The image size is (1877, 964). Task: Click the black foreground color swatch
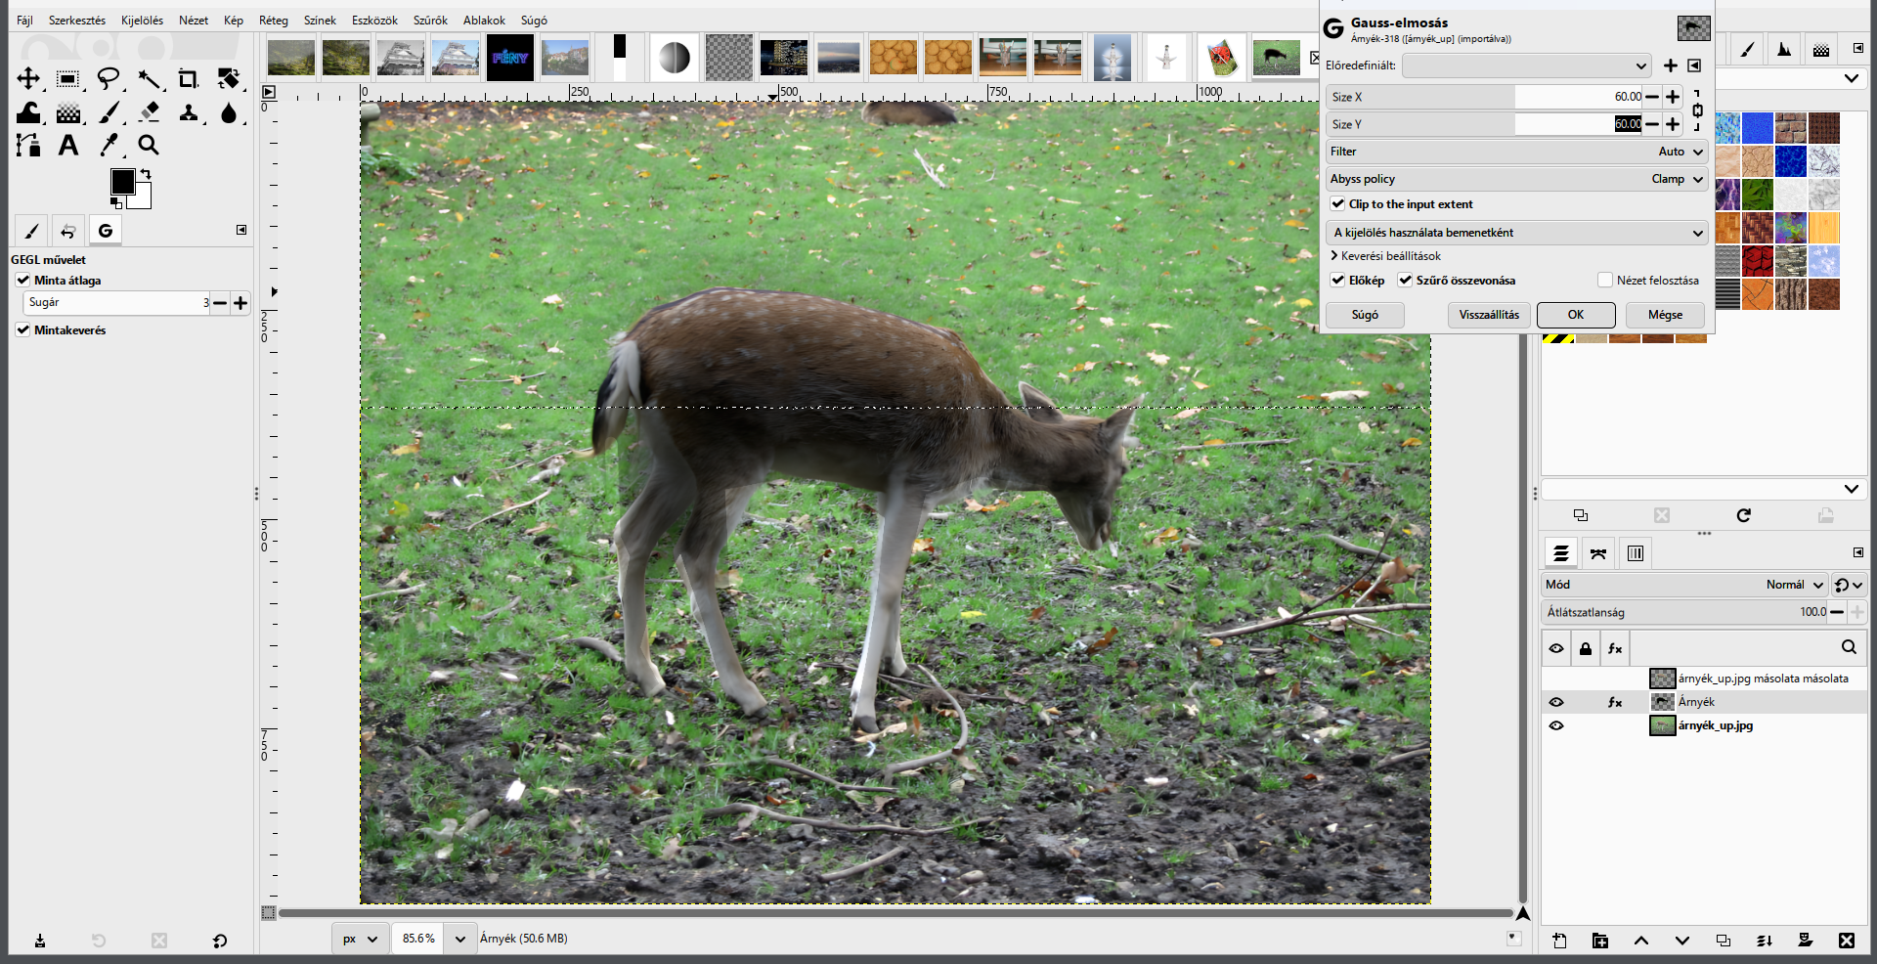coord(122,182)
